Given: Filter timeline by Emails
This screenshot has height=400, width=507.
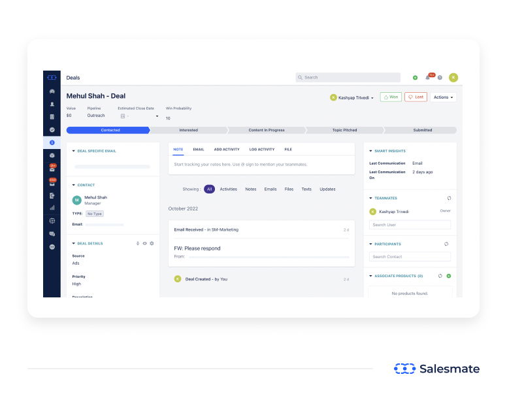Looking at the screenshot, I should click(270, 189).
